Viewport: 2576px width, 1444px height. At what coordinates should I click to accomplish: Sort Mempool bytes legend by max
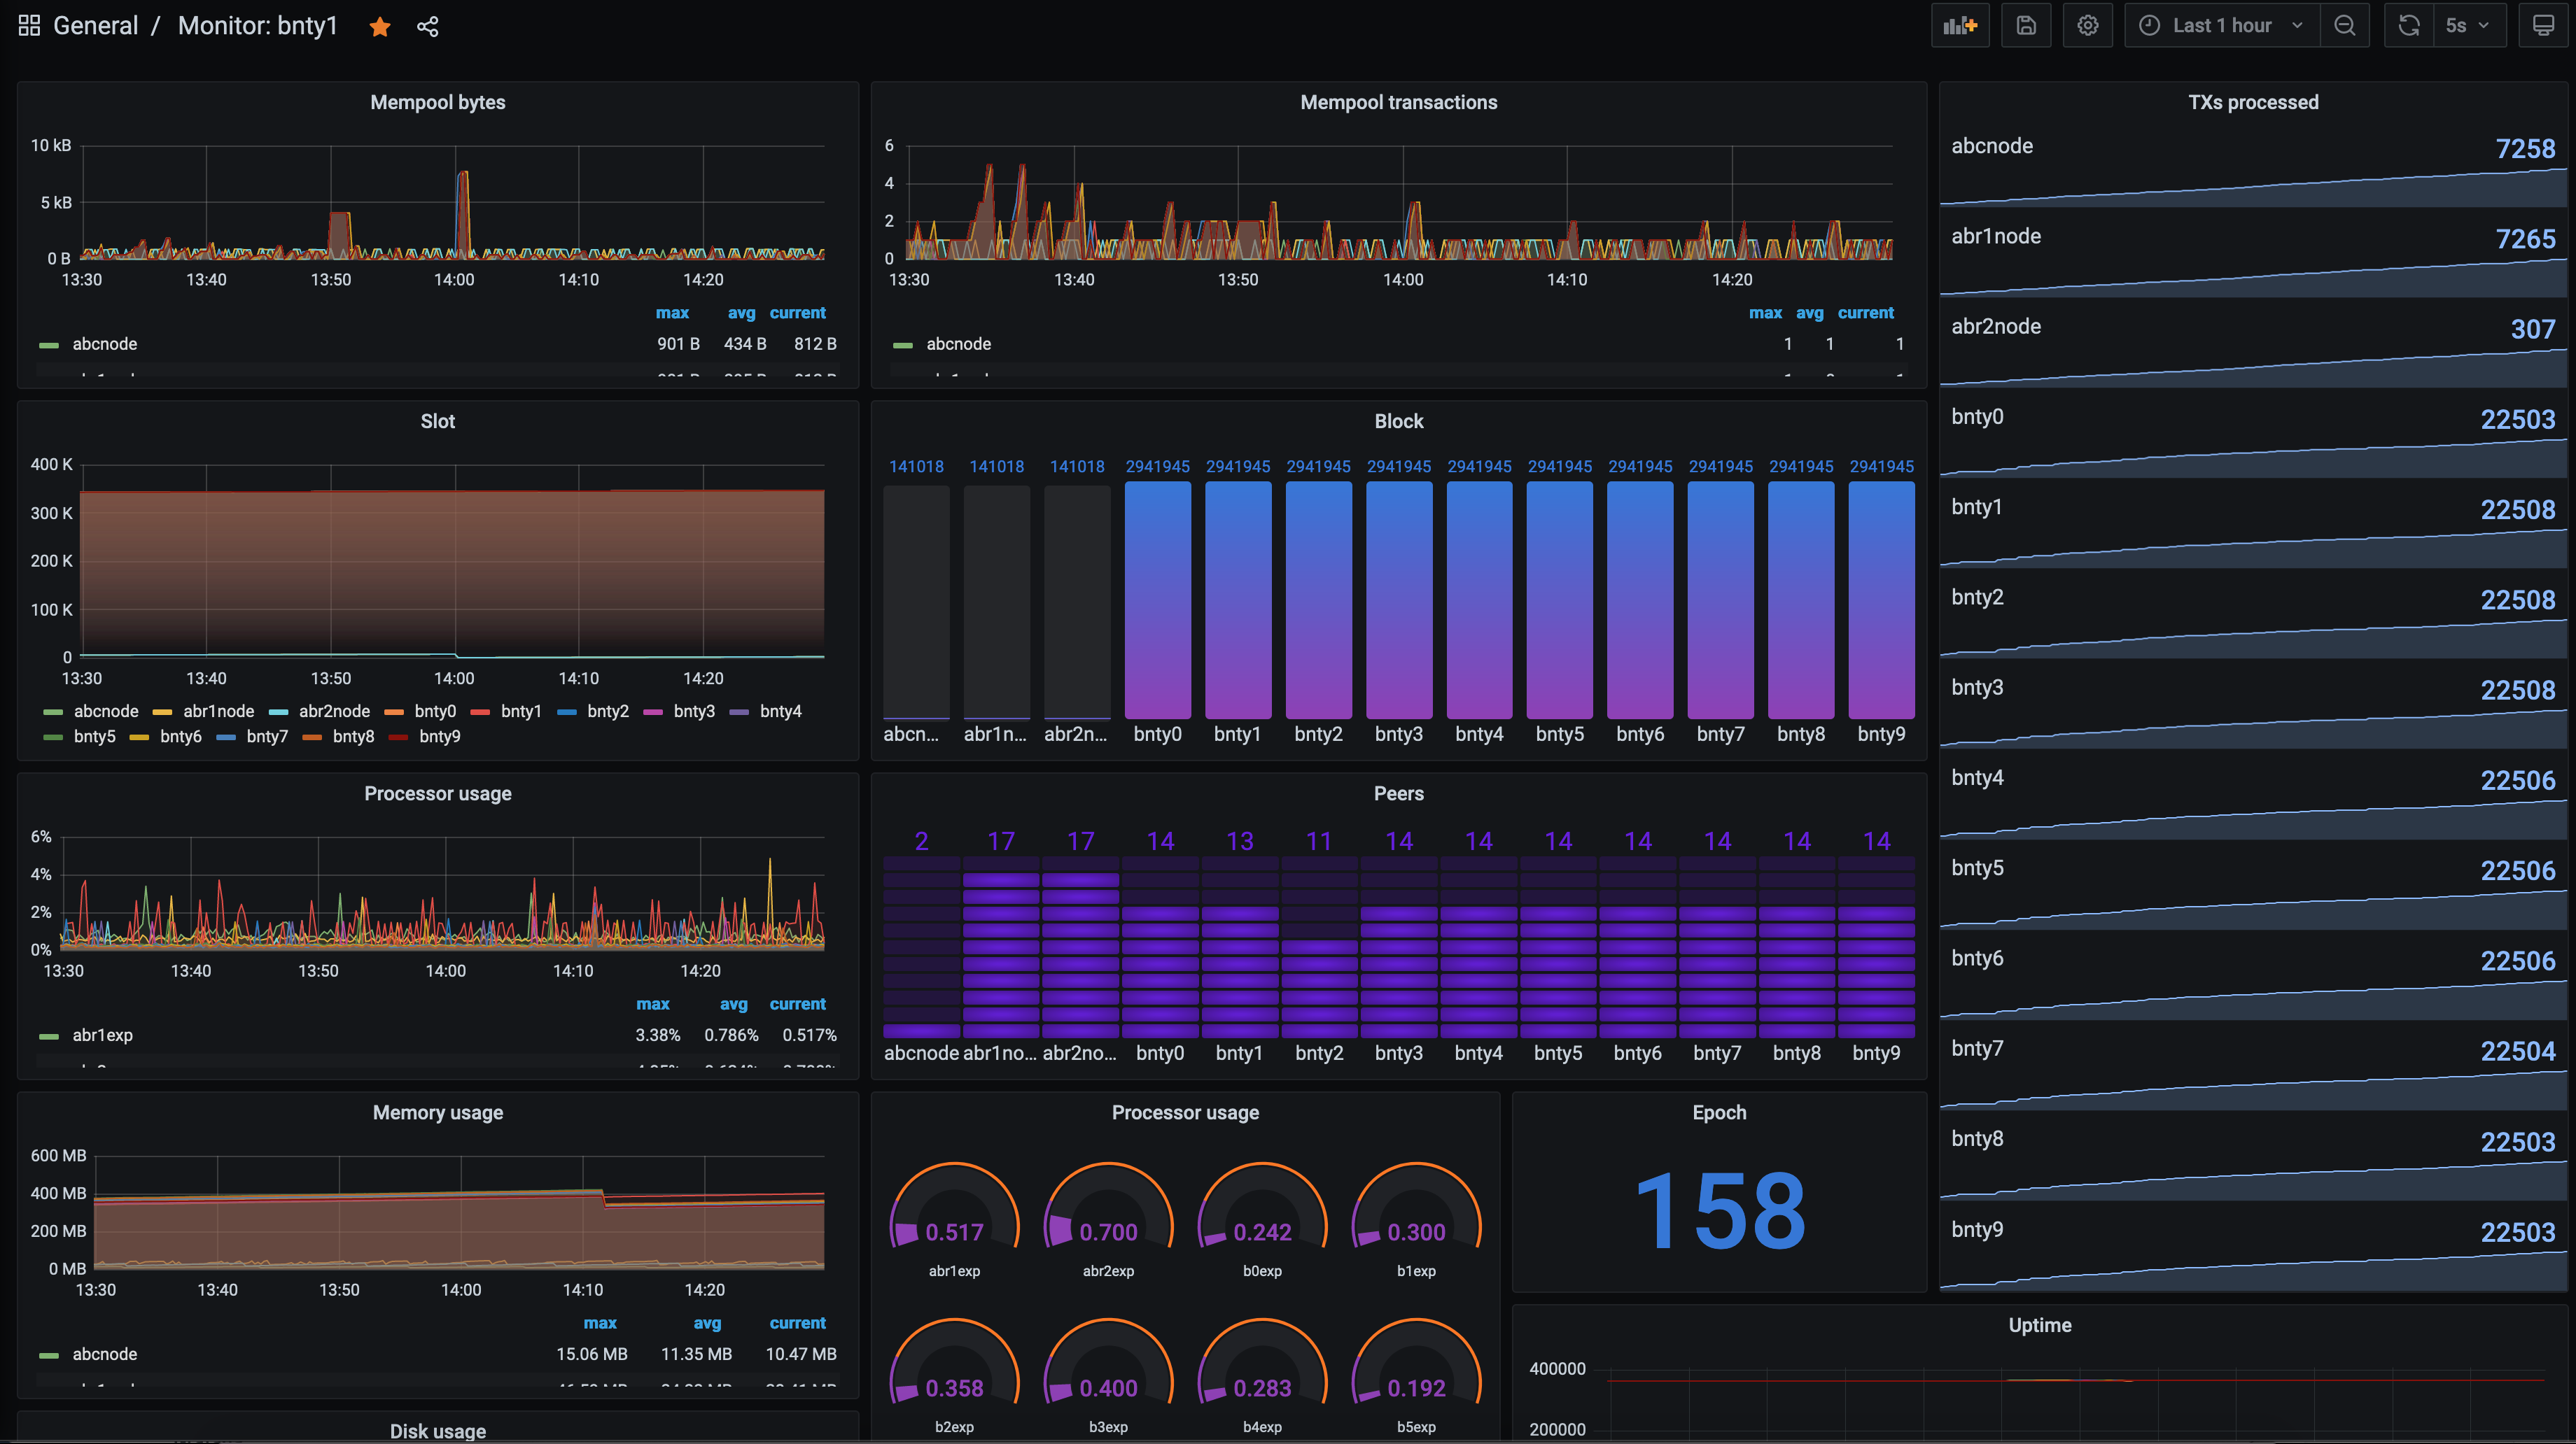(x=672, y=313)
